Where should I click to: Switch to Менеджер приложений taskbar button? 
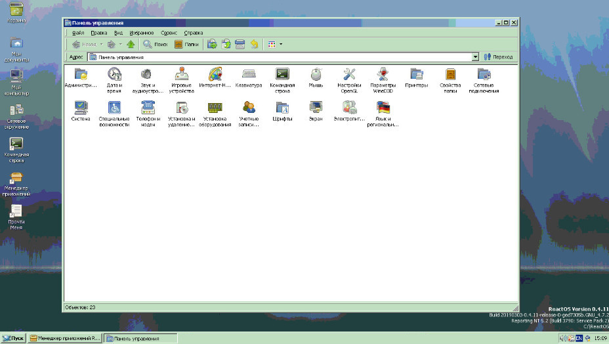65,338
